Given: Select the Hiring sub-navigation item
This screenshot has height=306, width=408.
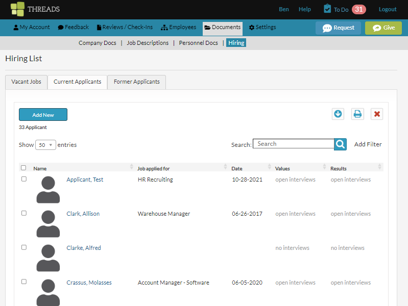Looking at the screenshot, I should pos(236,43).
